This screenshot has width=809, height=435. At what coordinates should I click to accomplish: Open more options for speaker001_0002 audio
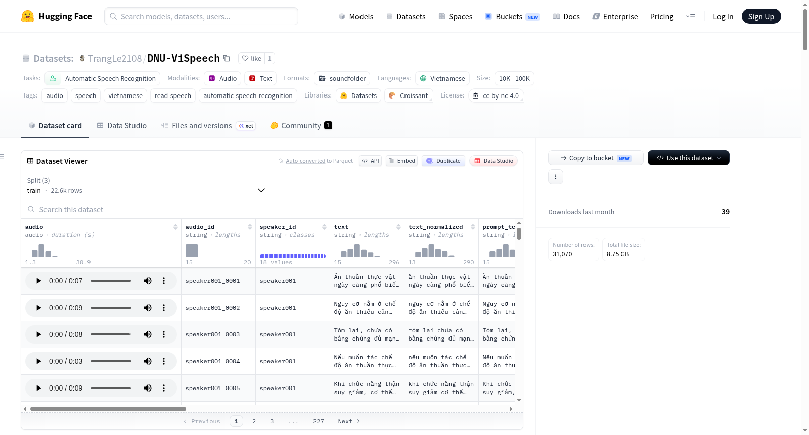[164, 308]
